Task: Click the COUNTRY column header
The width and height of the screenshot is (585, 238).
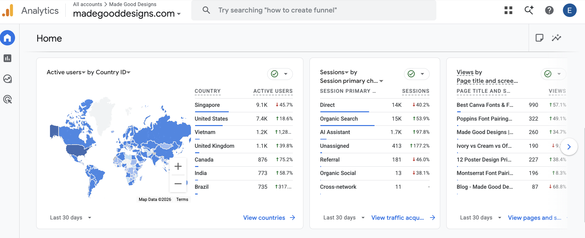Action: tap(208, 91)
